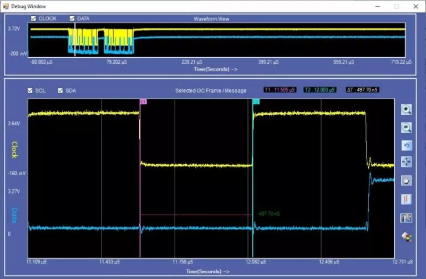
Task: Open the color settings palette icon
Action: coord(407,236)
